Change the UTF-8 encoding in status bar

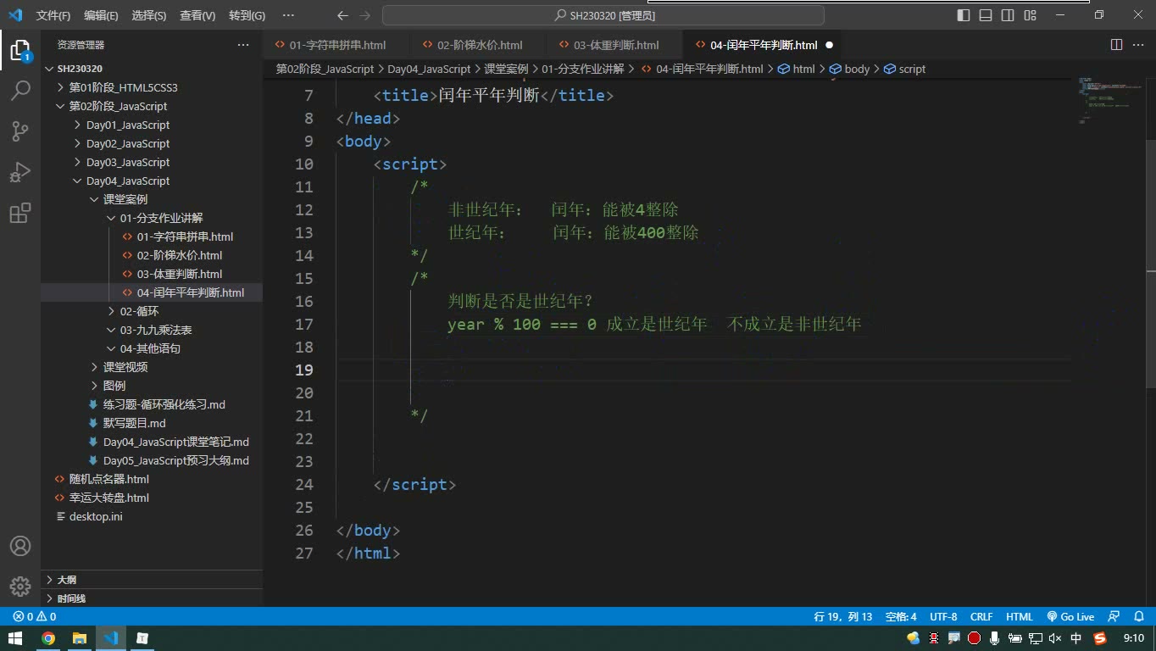point(943,617)
